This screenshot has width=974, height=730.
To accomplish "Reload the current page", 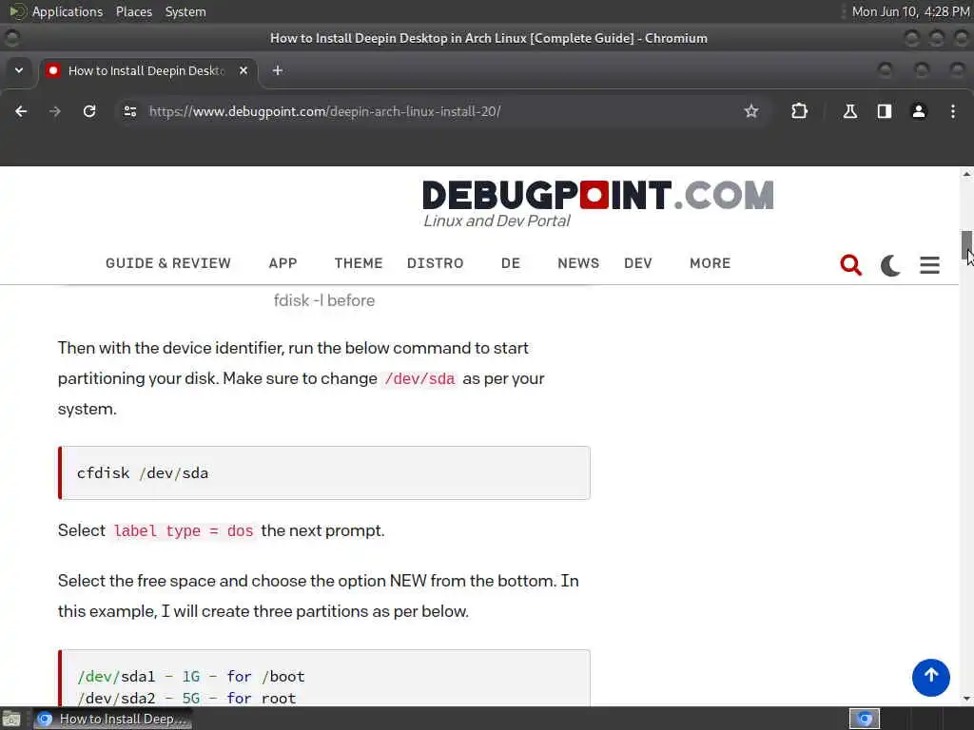I will tap(89, 111).
